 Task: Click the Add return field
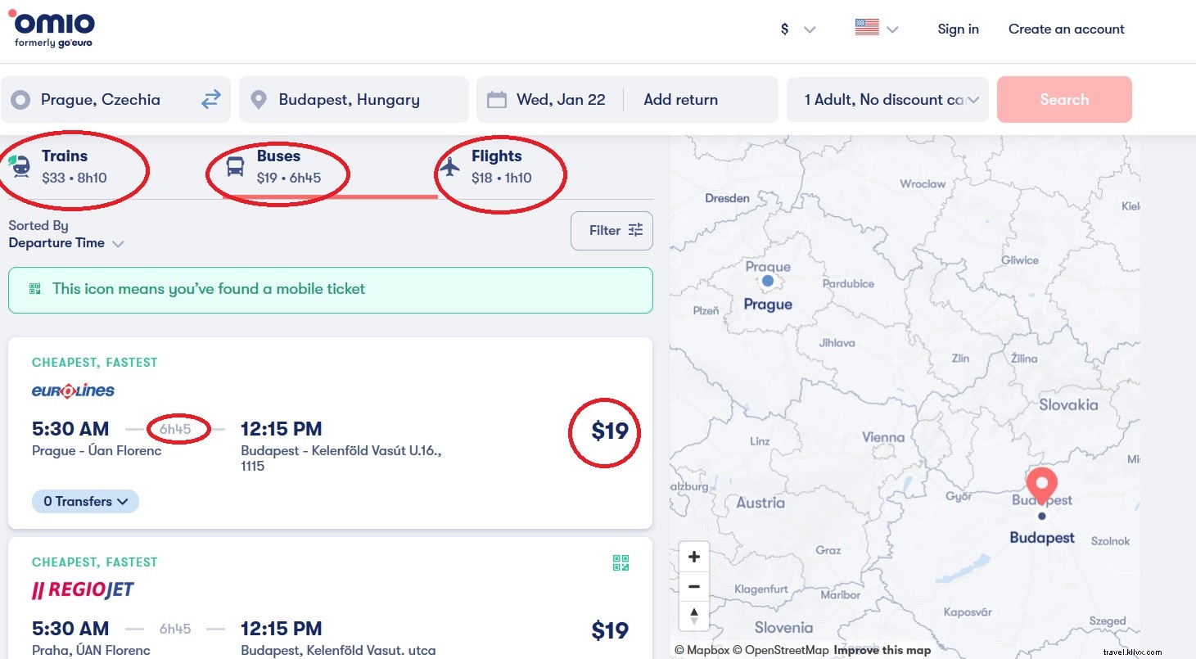(x=679, y=99)
